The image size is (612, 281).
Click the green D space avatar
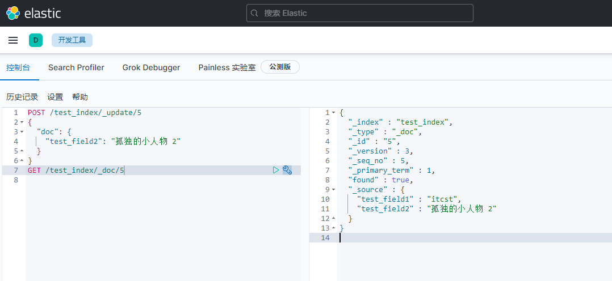[x=36, y=40]
